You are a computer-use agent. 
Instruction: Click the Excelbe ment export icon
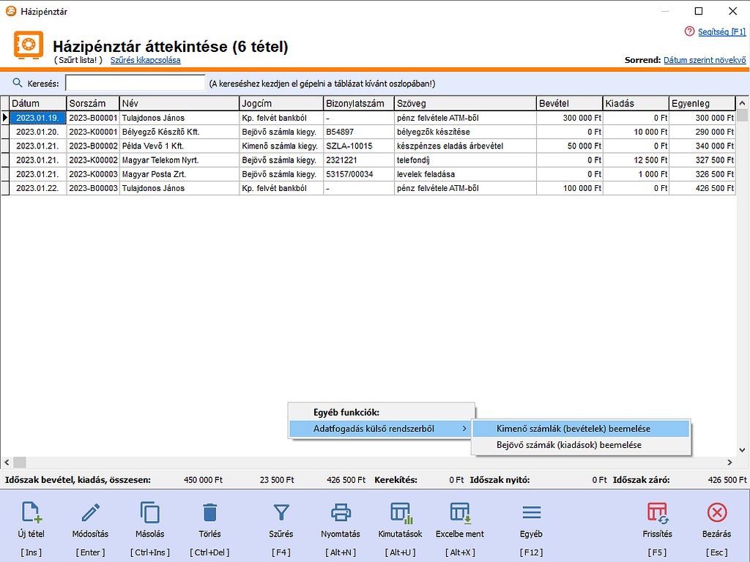460,512
